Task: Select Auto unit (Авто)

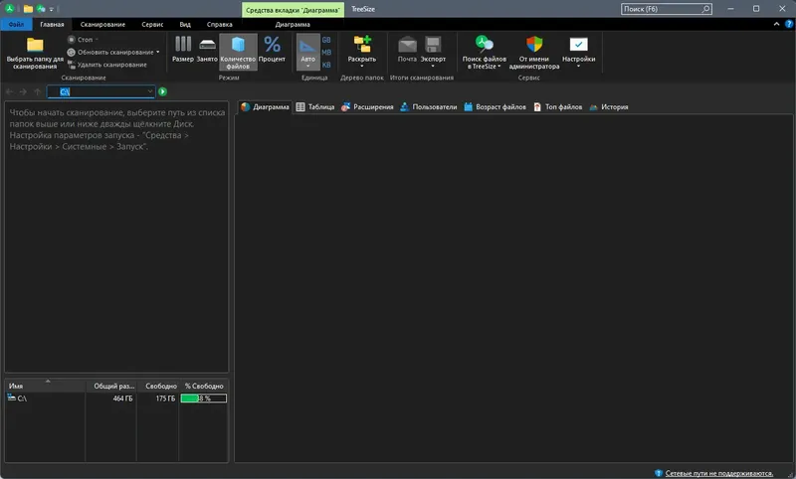Action: pyautogui.click(x=307, y=52)
